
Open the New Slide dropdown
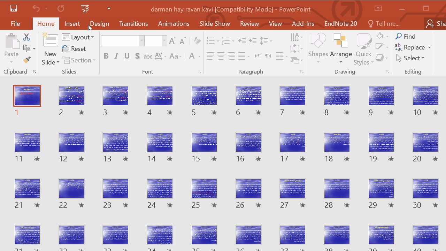pos(51,58)
